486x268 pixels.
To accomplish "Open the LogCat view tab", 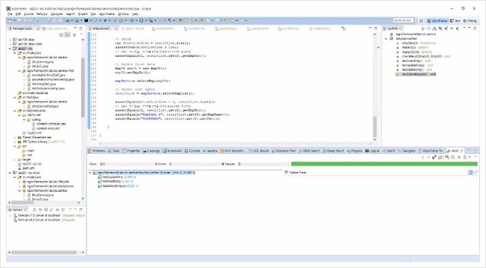I will (372, 151).
